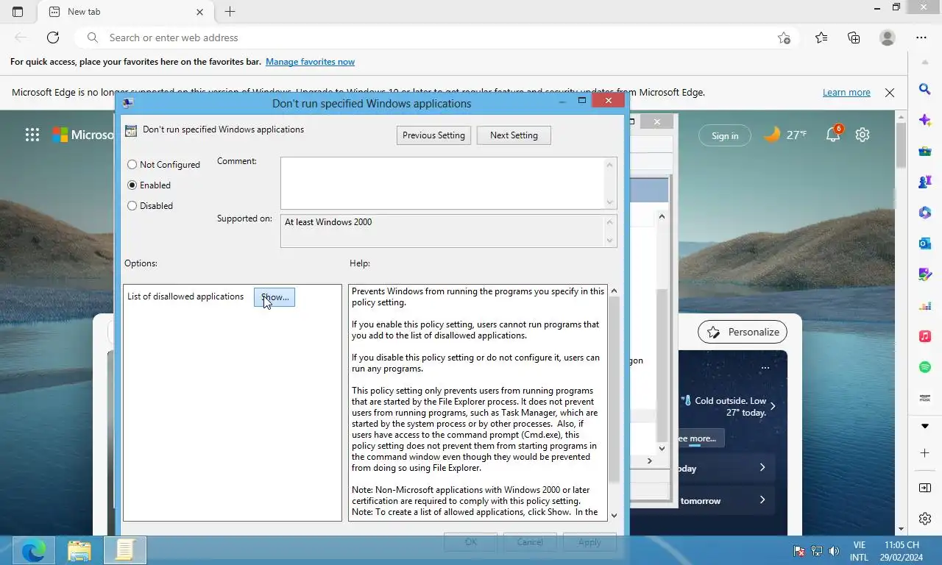Go to Next Setting
Viewport: 942px width, 565px height.
coord(514,135)
